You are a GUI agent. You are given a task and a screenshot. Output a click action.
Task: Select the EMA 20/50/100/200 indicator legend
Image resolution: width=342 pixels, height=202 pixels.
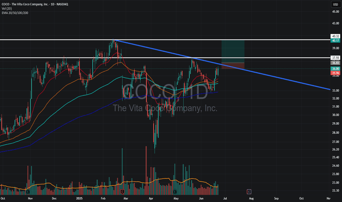pos(15,13)
